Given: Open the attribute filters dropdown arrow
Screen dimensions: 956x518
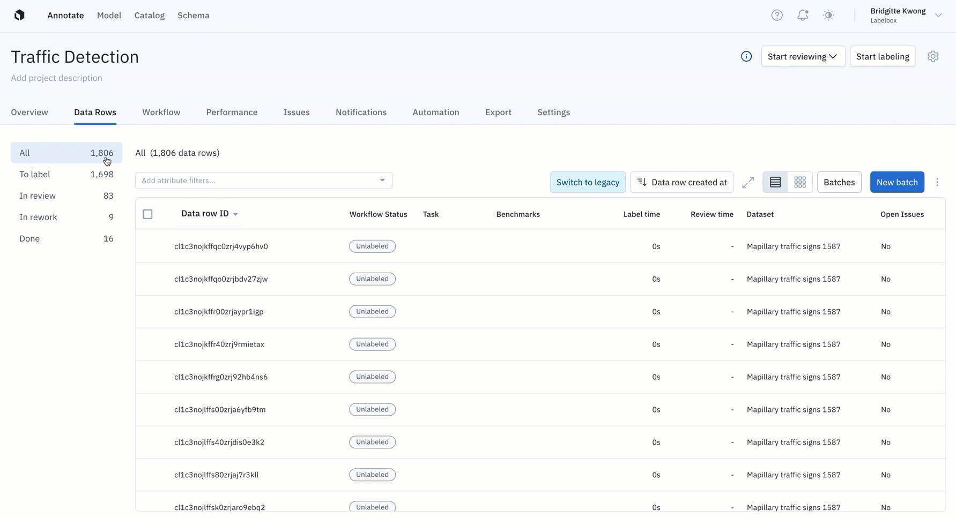Looking at the screenshot, I should point(382,181).
